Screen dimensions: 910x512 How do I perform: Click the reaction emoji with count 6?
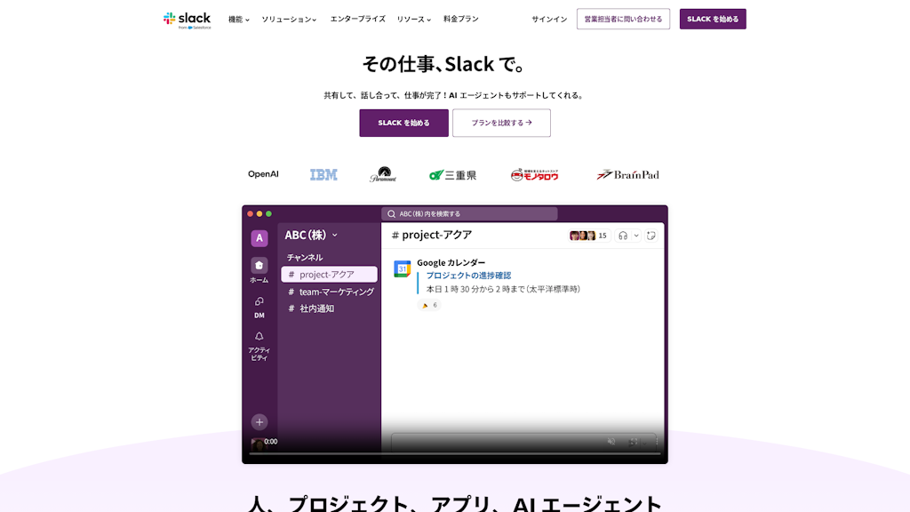429,305
